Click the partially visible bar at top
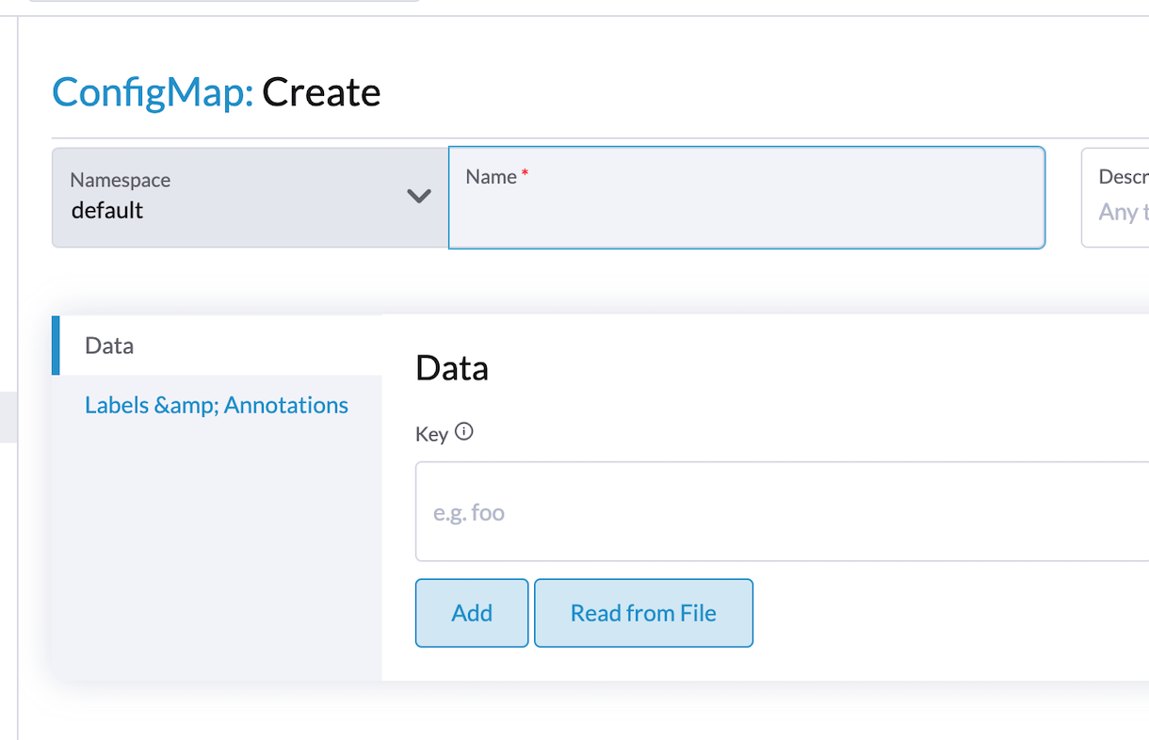Screen dimensions: 1149x740 pos(224,1)
